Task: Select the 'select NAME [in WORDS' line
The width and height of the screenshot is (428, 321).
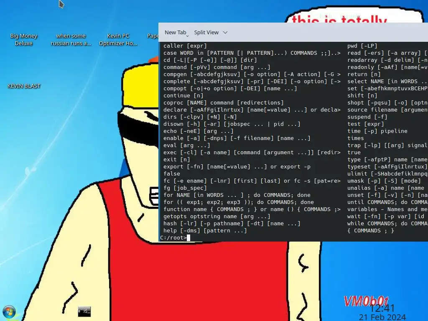Action: (387, 82)
